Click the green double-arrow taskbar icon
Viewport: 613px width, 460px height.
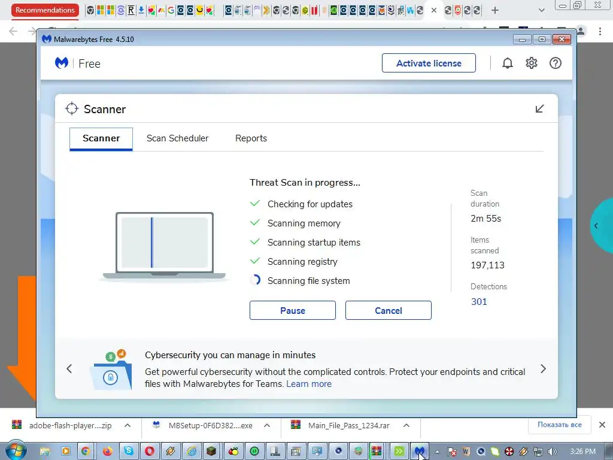coord(399,452)
